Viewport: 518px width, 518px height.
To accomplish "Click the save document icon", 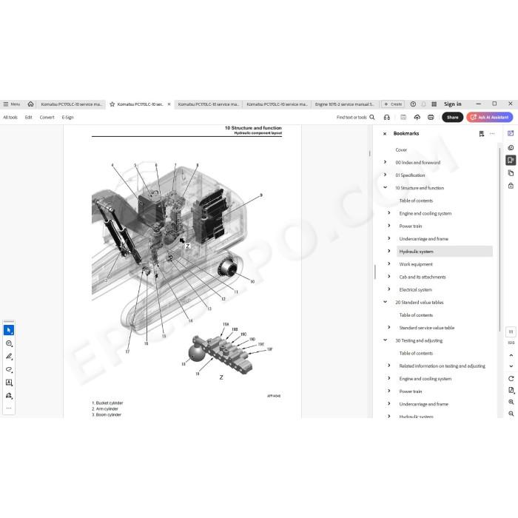I will 403,117.
